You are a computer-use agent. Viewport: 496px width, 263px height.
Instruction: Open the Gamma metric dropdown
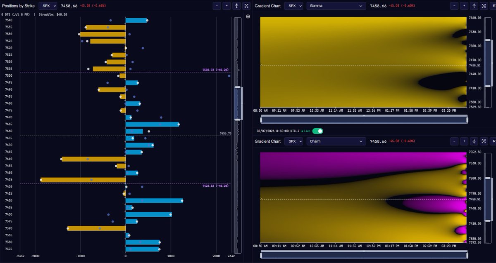[336, 6]
